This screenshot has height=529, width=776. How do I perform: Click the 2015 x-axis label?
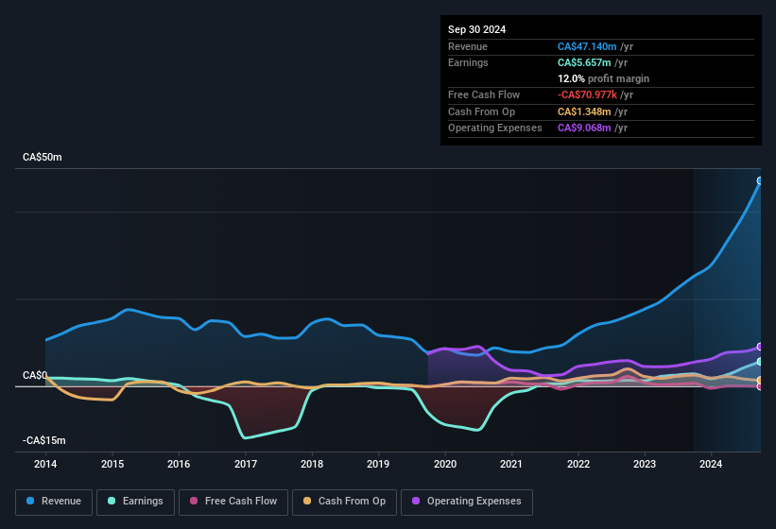pos(112,464)
